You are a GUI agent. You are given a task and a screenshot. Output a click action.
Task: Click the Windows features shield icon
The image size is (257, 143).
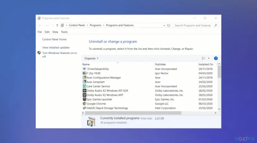coord(39,53)
